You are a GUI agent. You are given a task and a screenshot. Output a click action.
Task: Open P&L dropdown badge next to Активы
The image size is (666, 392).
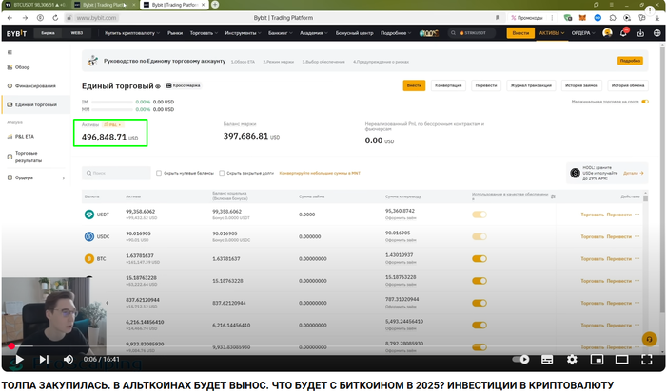point(112,125)
